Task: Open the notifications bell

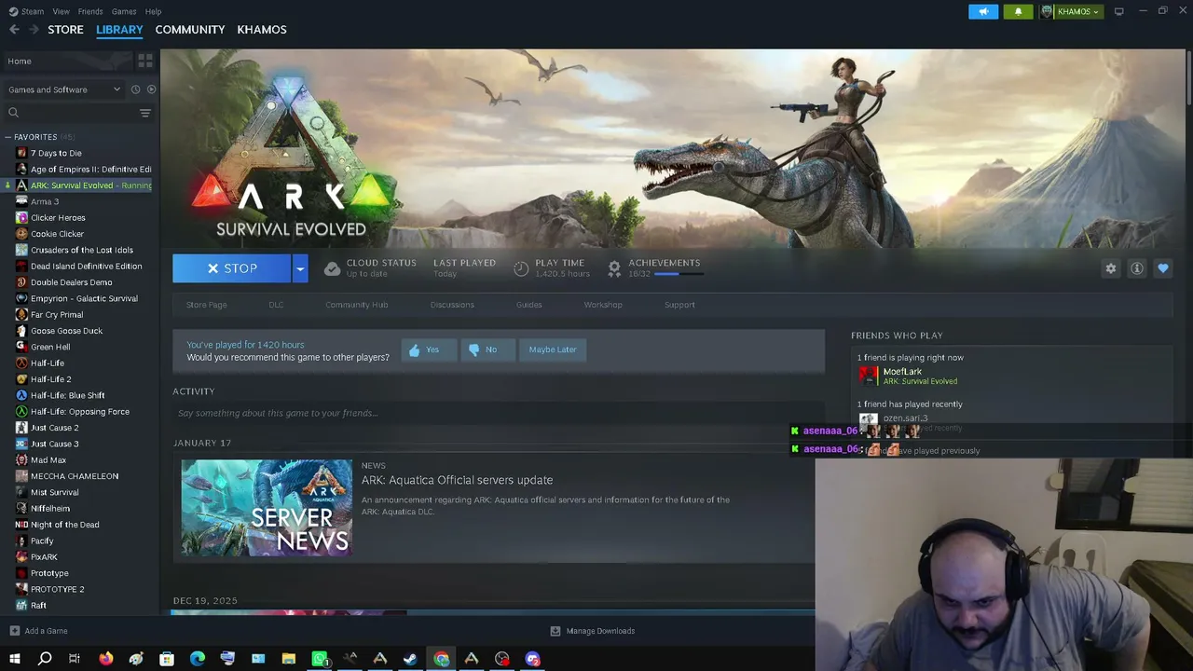Action: click(1018, 11)
